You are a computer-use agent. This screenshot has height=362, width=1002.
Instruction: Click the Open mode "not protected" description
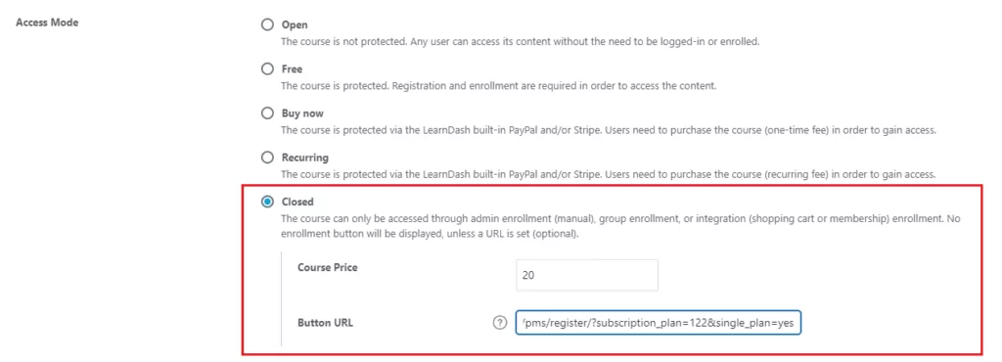521,41
